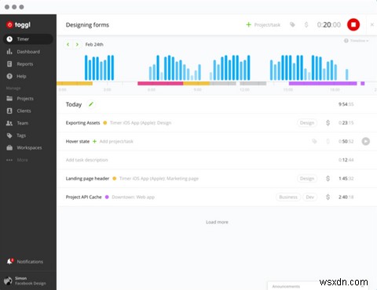This screenshot has height=290, width=377.
Task: Click the Business tag on Project API Cache
Action: pyautogui.click(x=288, y=197)
